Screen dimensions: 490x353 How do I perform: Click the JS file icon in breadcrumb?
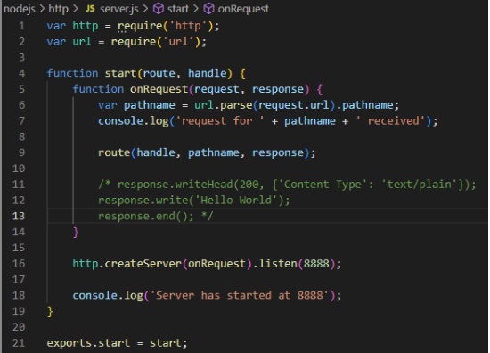[x=90, y=9]
